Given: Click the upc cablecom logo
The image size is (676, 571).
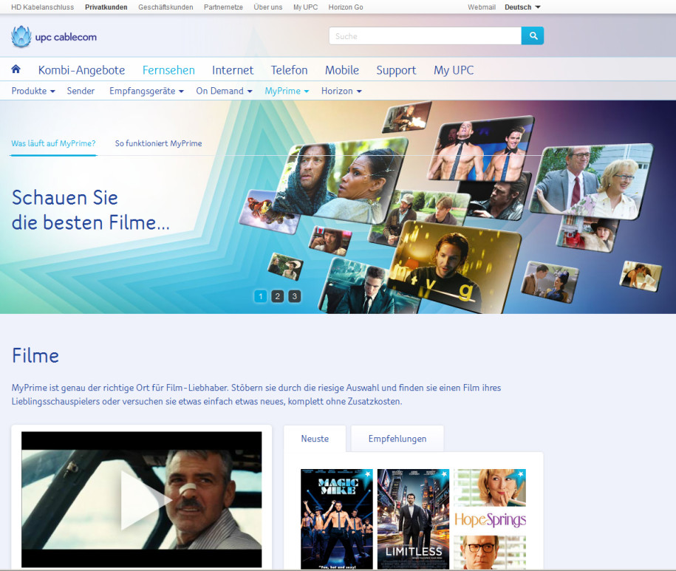Looking at the screenshot, I should (x=54, y=37).
